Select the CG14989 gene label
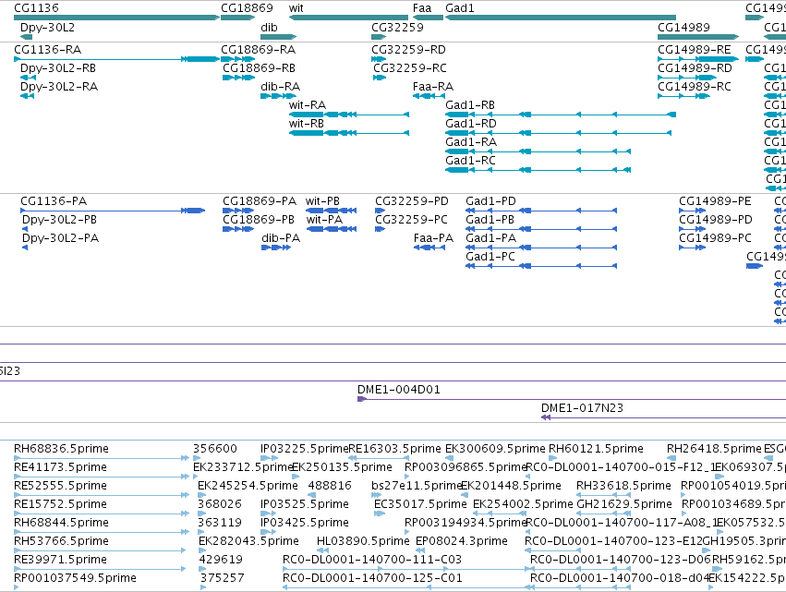Screen dimensions: 786x592 tap(683, 28)
